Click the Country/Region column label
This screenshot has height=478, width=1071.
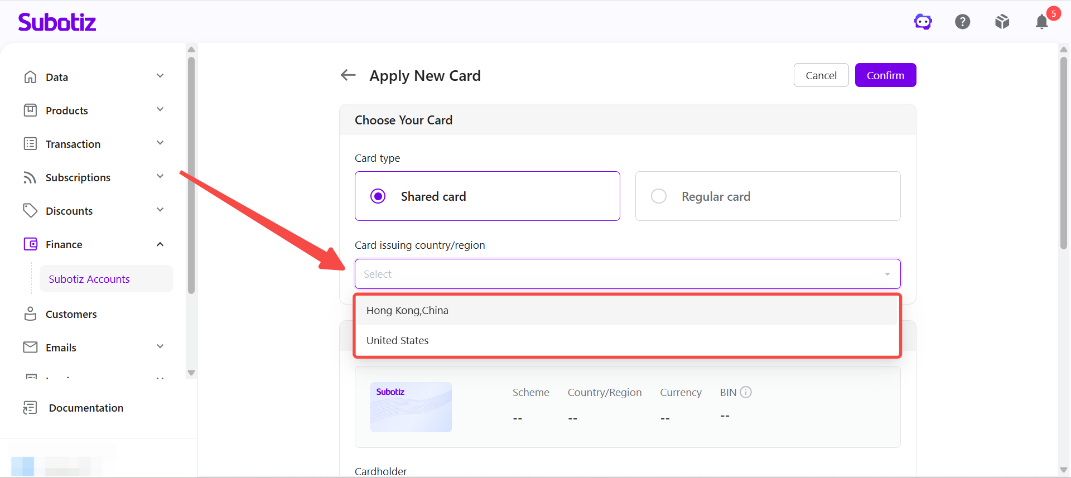(x=605, y=392)
